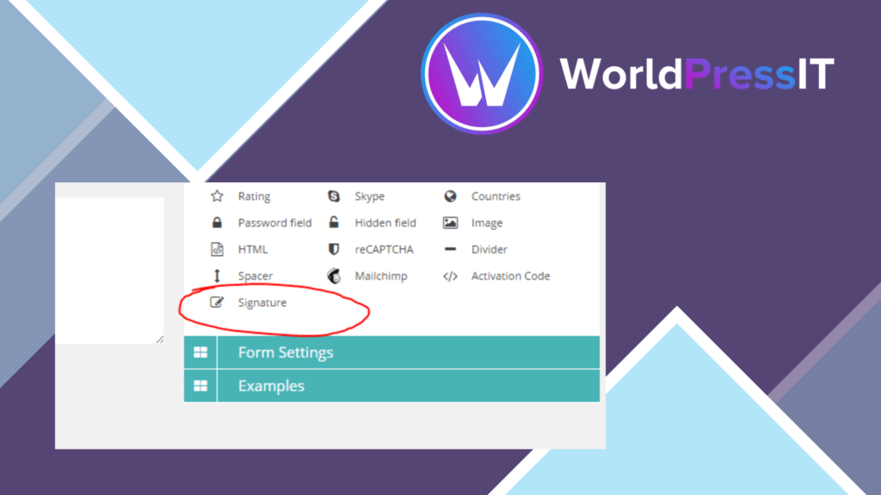Choose the Divider field label

coord(490,249)
